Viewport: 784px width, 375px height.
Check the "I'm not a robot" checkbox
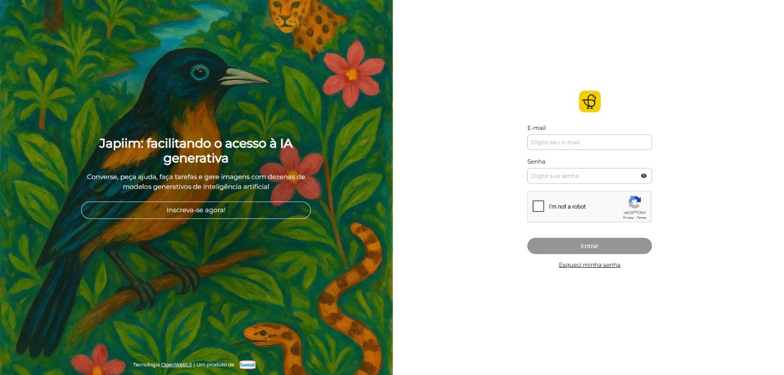coord(538,206)
